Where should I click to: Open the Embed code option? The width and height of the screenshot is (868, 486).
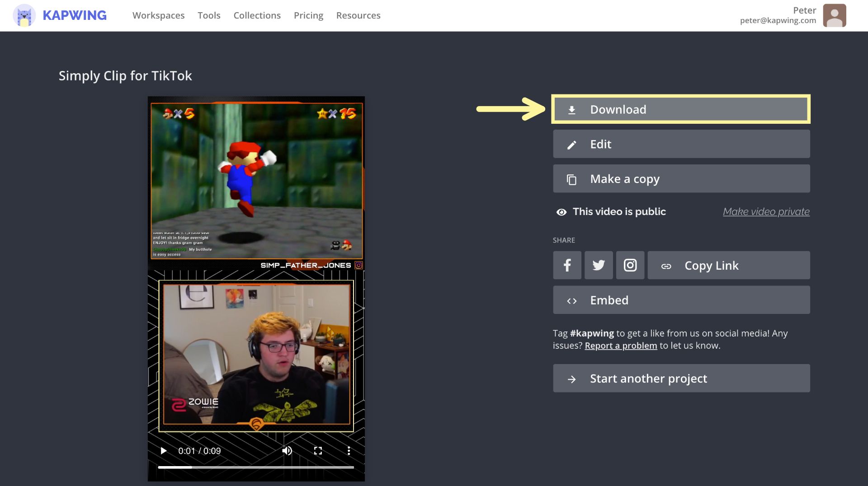681,300
